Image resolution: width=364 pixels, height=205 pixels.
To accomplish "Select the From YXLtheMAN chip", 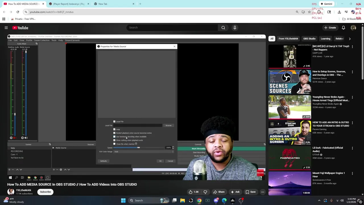I will 288,39.
